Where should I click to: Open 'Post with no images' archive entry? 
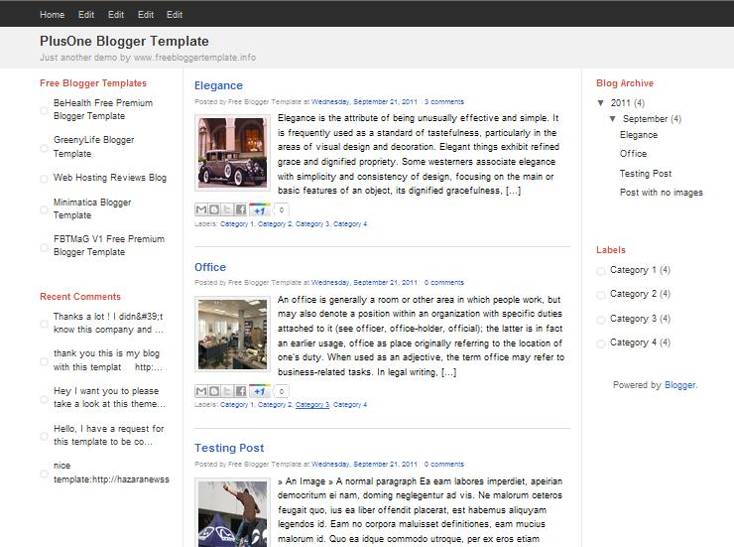[662, 193]
